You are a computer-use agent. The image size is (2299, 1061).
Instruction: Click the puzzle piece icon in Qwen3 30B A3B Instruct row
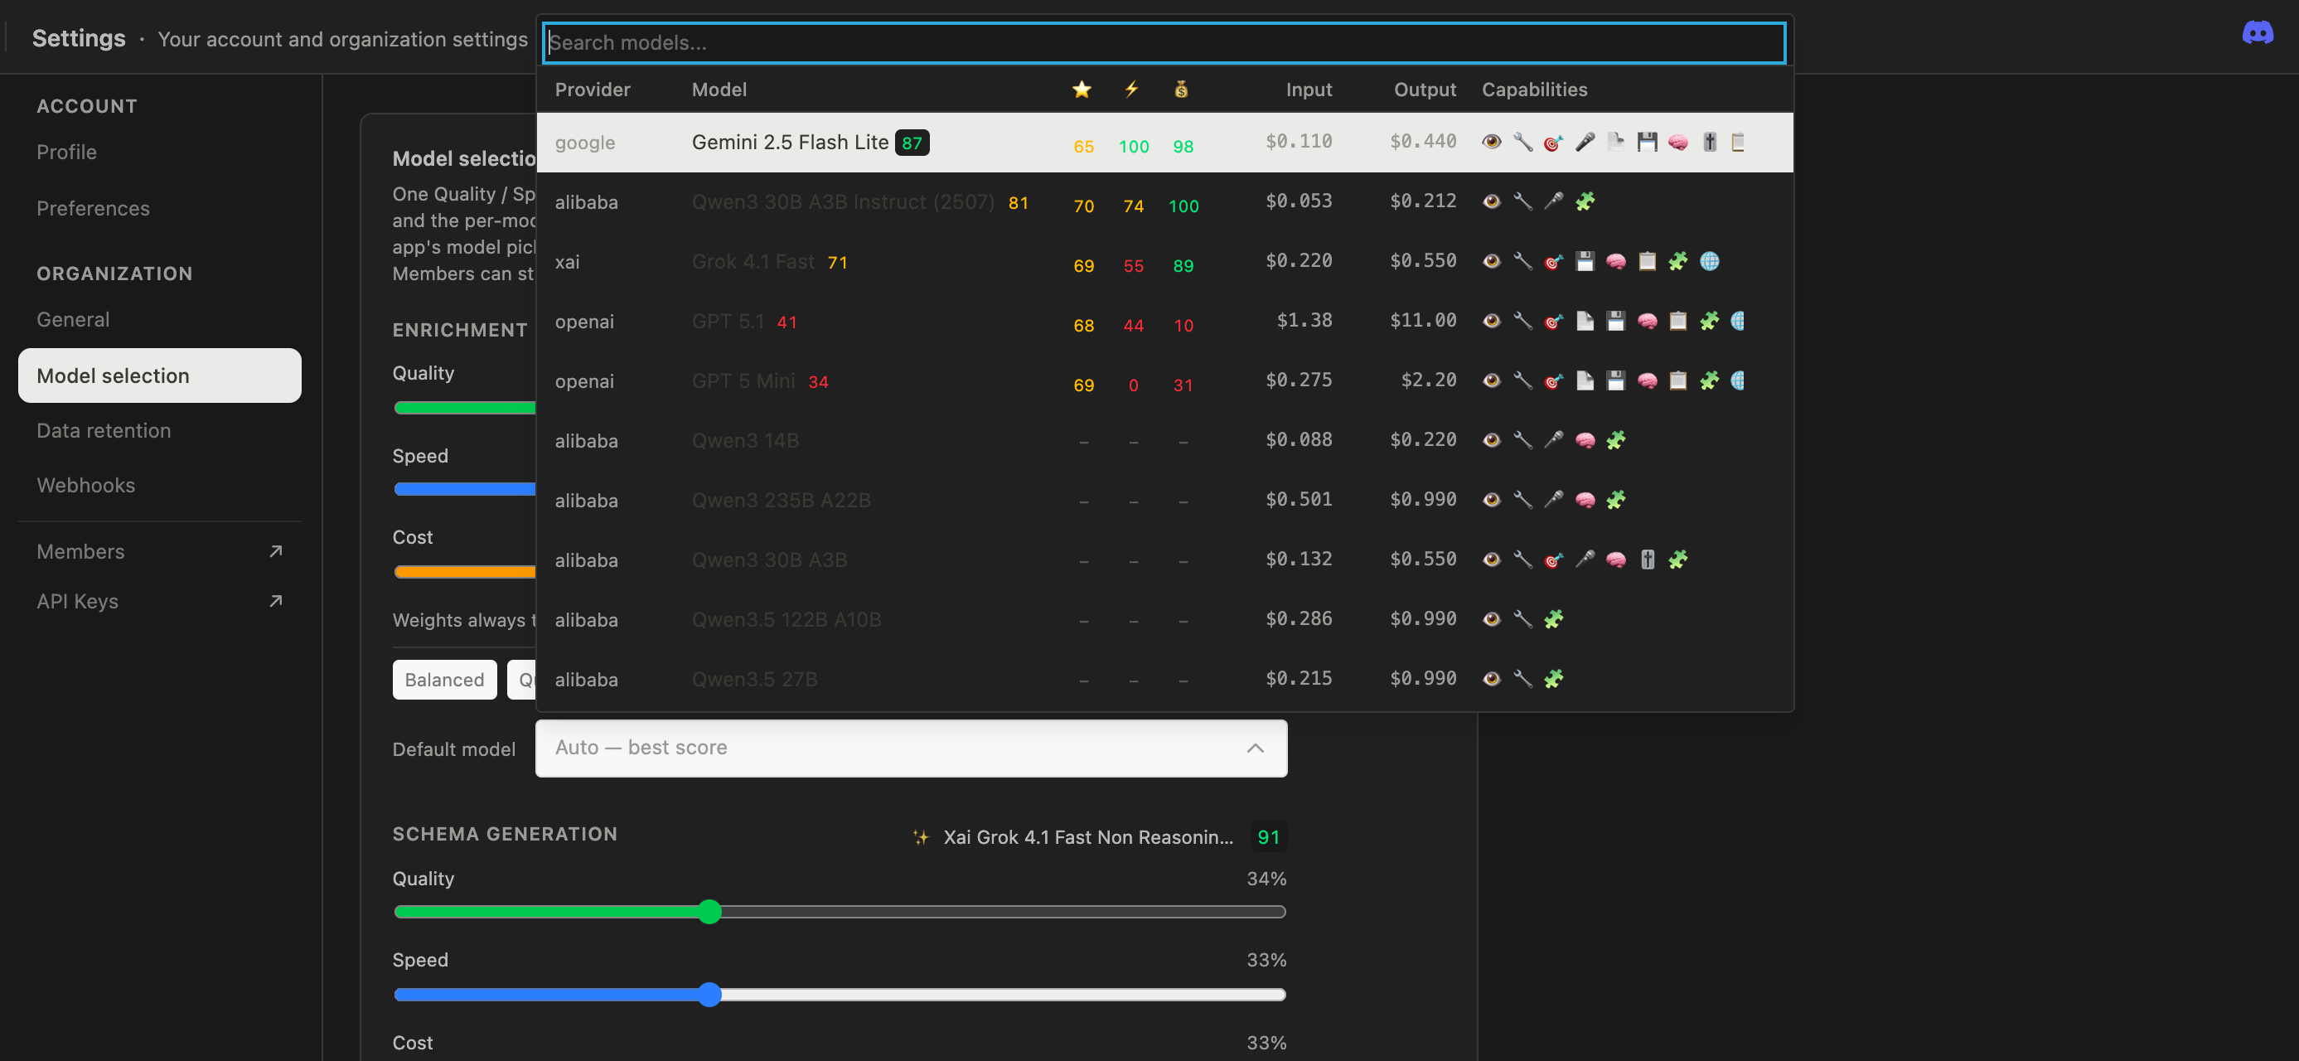(1585, 201)
